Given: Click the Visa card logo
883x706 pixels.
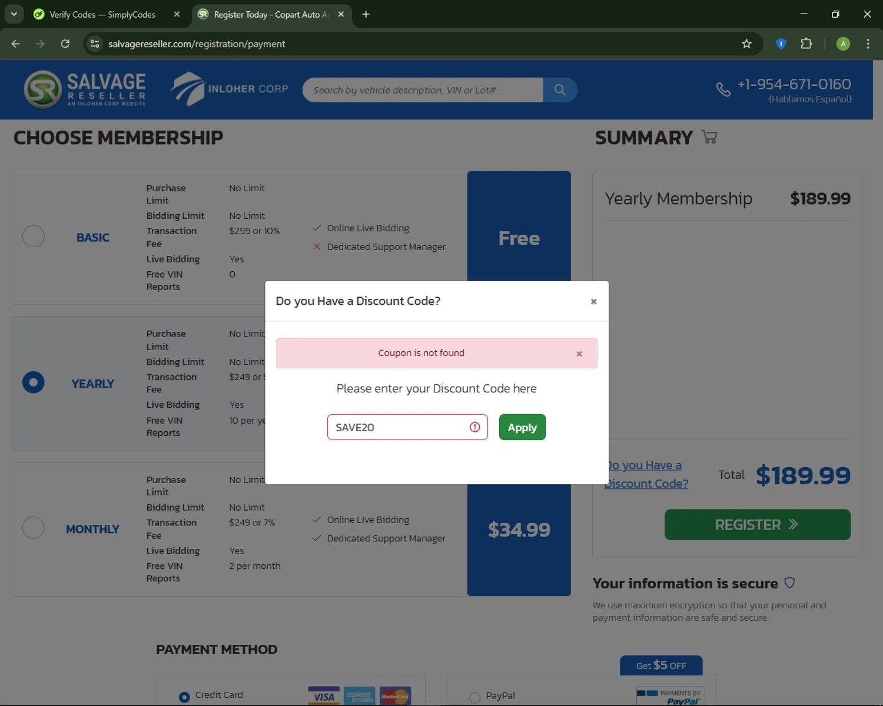Looking at the screenshot, I should click(324, 696).
